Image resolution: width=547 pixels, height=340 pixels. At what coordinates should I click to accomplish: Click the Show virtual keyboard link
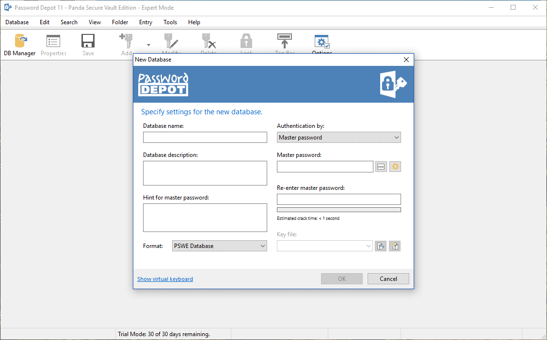click(165, 279)
